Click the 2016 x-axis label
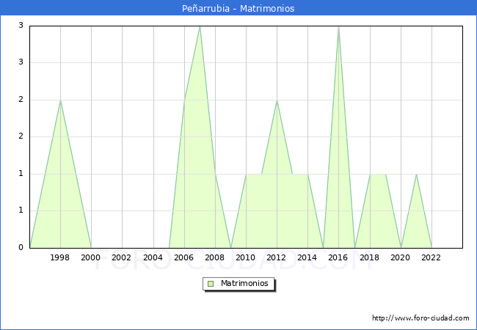 click(338, 257)
